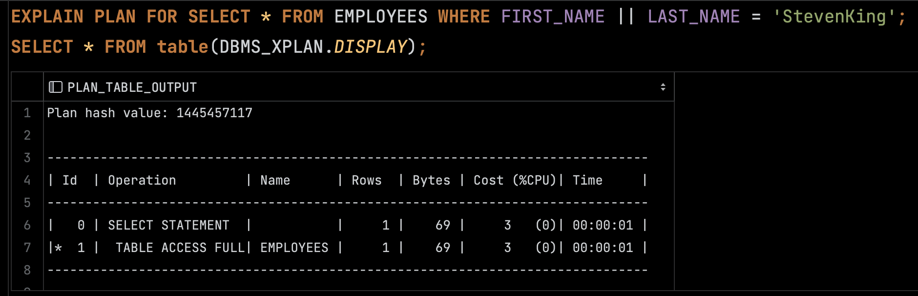The image size is (918, 296).
Task: Select the PLAN_TABLE_OUTPUT column header
Action: tap(359, 87)
